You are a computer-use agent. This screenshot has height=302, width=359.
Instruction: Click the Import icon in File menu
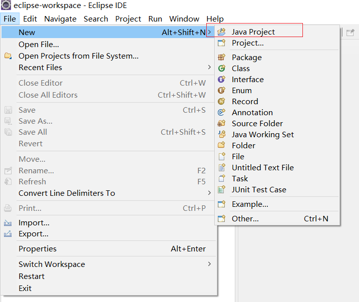pyautogui.click(x=8, y=223)
